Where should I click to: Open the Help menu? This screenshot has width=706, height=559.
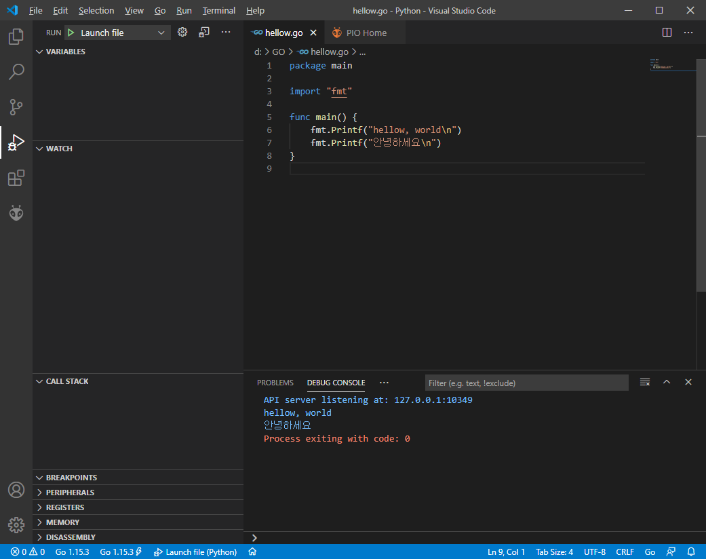[x=255, y=10]
